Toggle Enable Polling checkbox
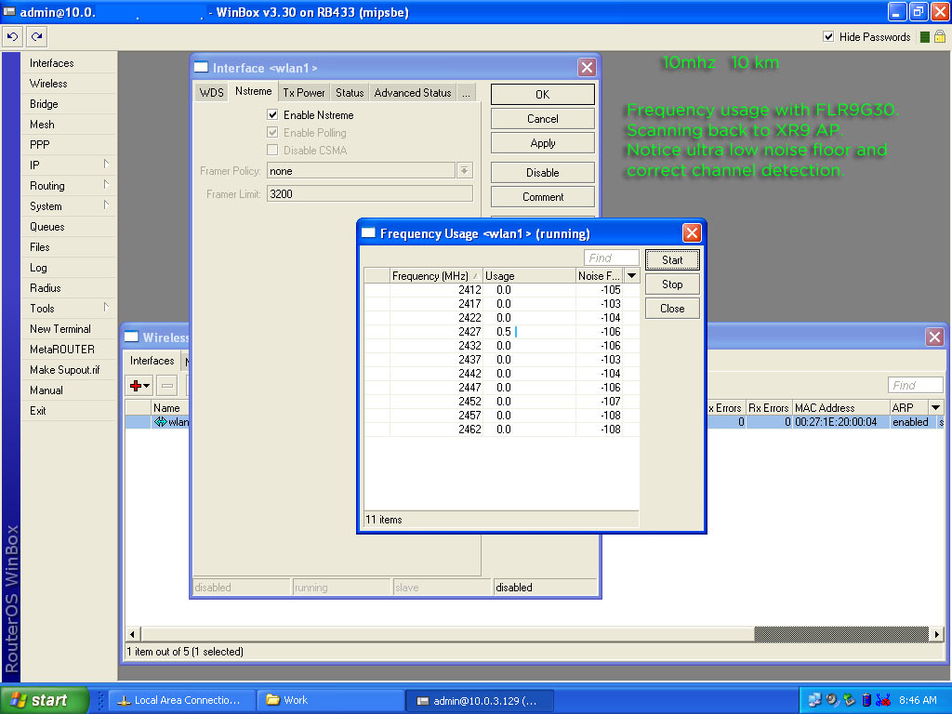This screenshot has height=714, width=952. 272,132
